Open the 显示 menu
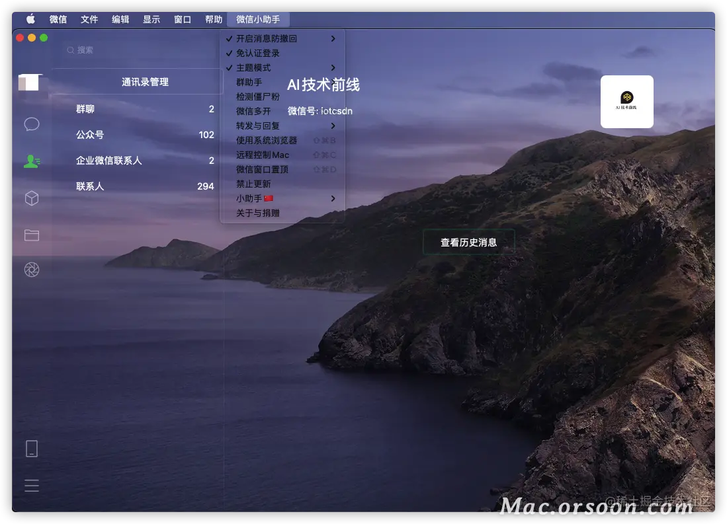 (x=151, y=19)
